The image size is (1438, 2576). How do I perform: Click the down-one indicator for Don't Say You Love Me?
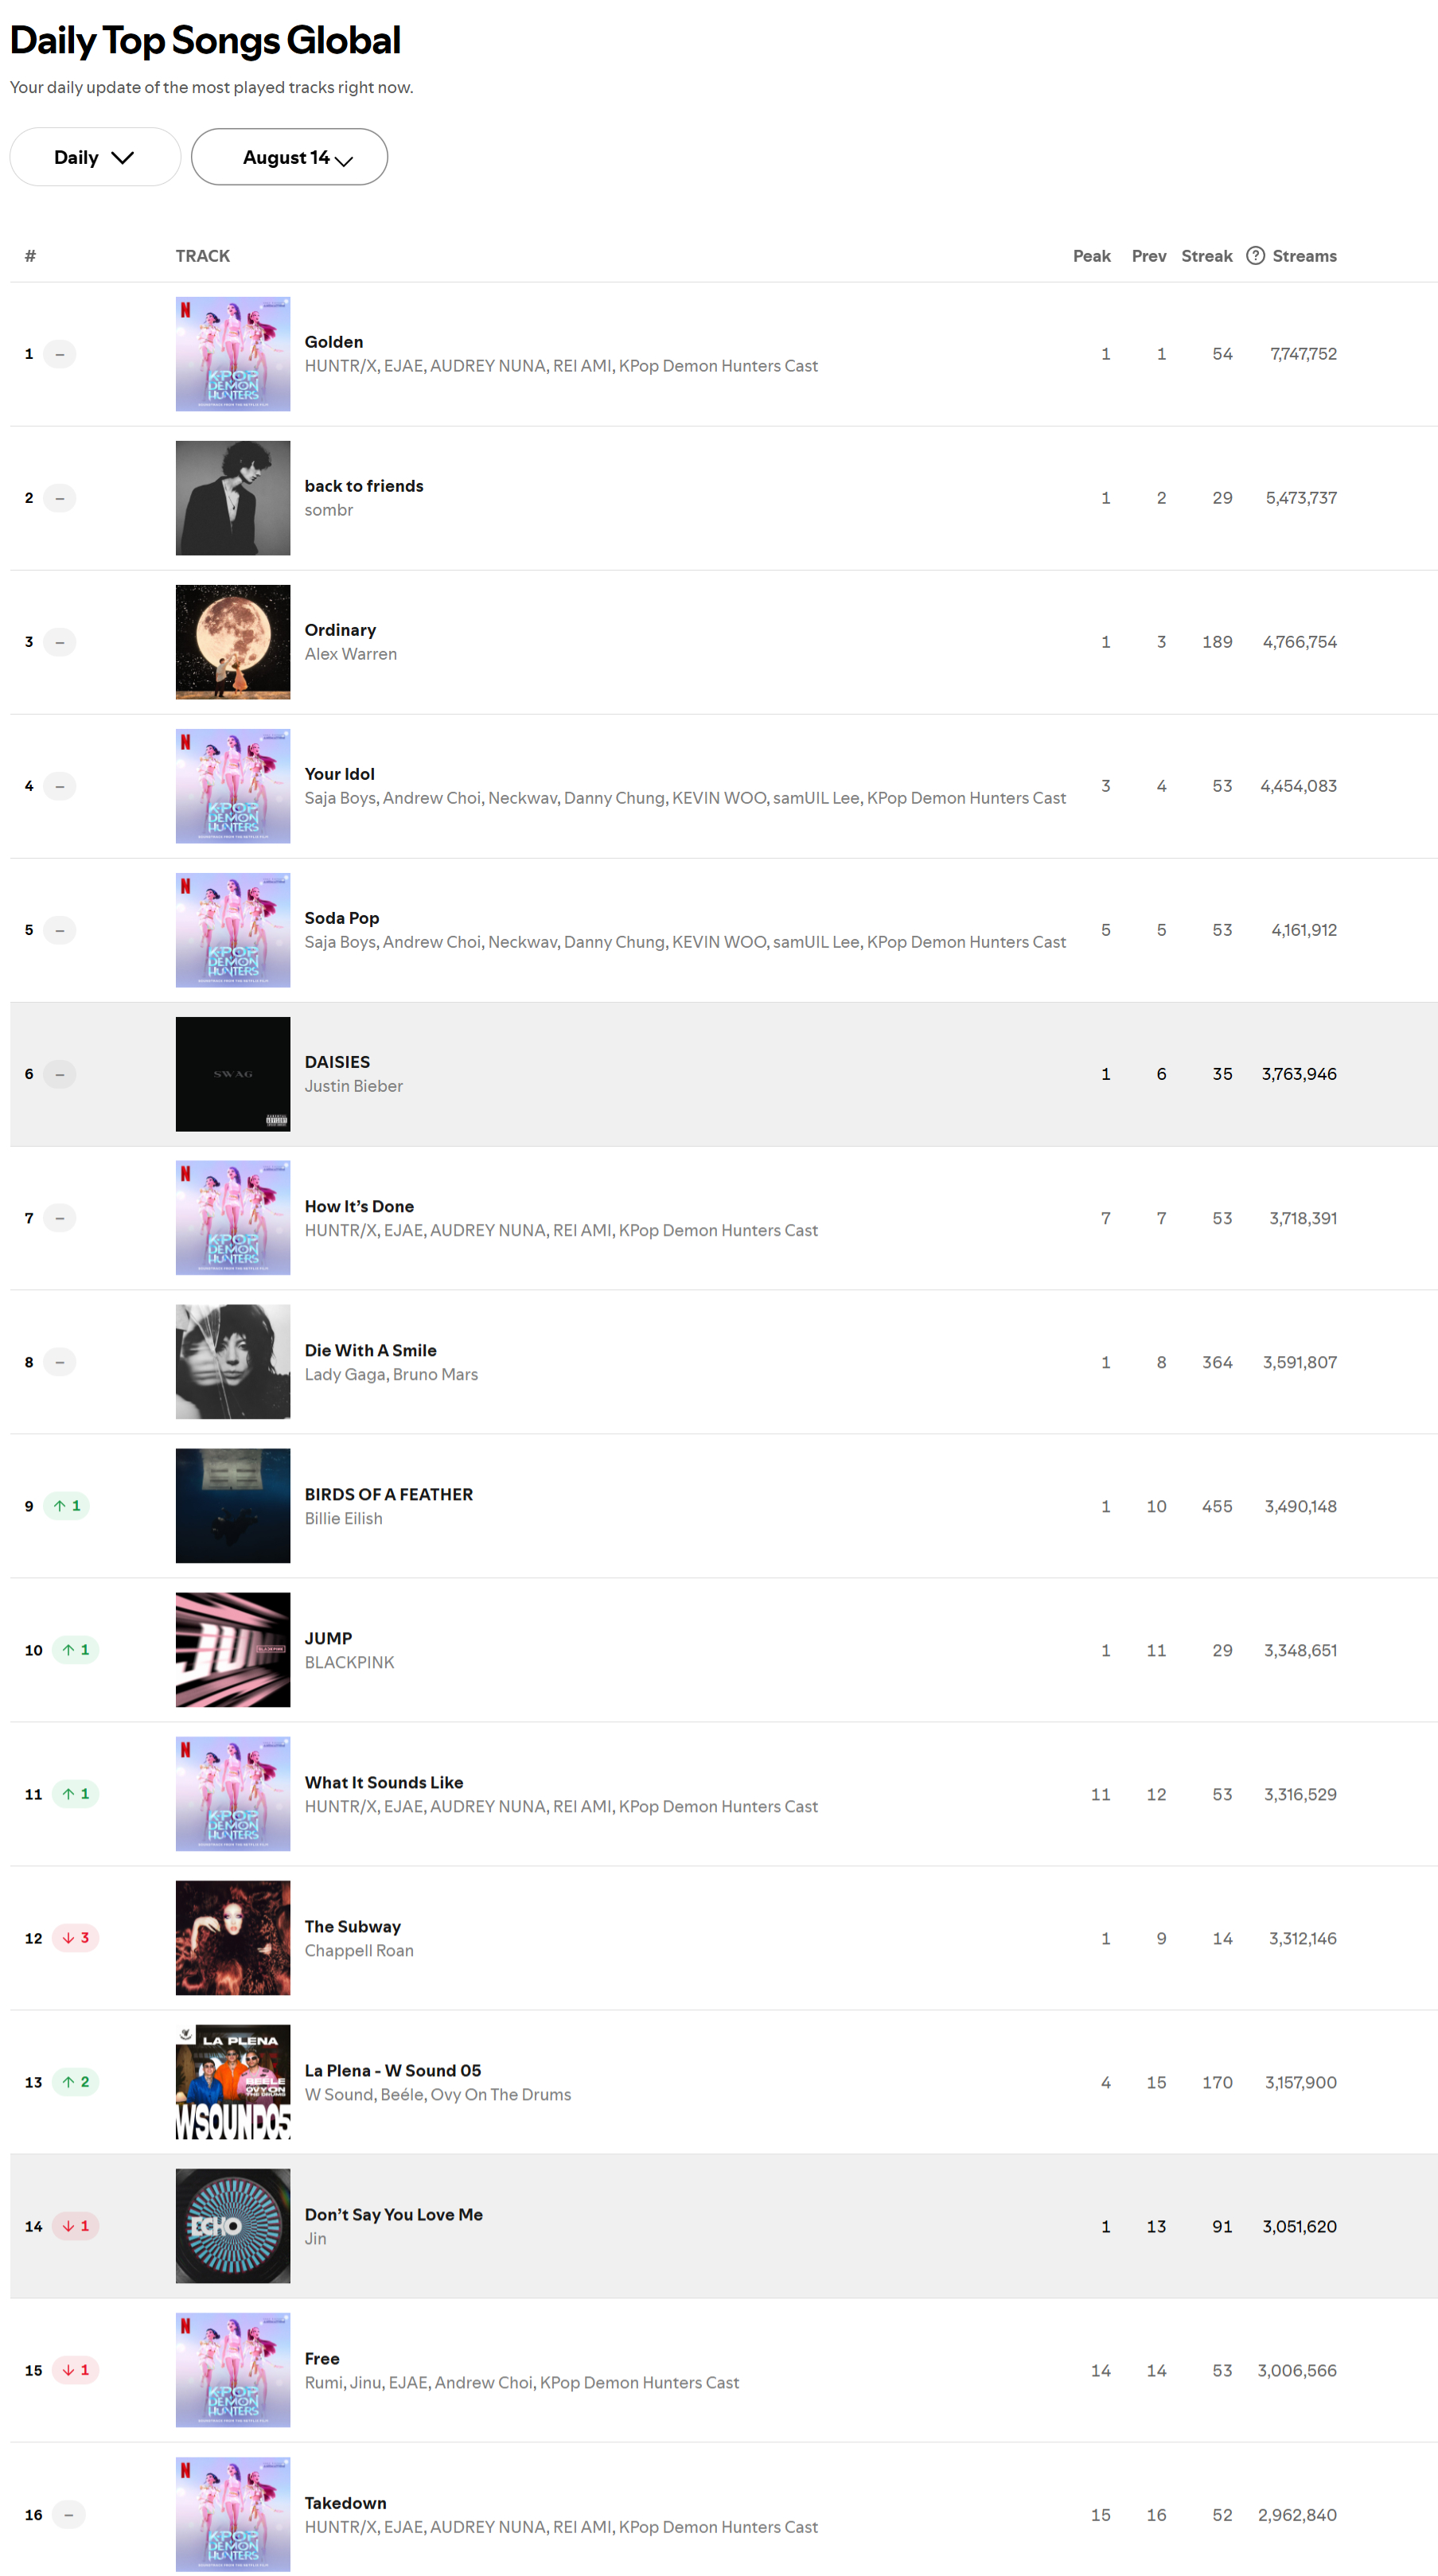76,2225
